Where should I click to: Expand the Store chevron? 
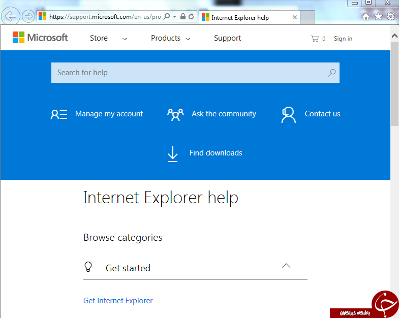[x=125, y=39]
